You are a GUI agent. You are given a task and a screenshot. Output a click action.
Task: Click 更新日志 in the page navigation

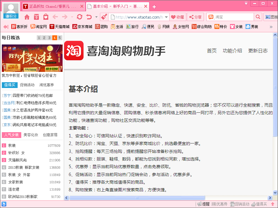click(x=258, y=51)
